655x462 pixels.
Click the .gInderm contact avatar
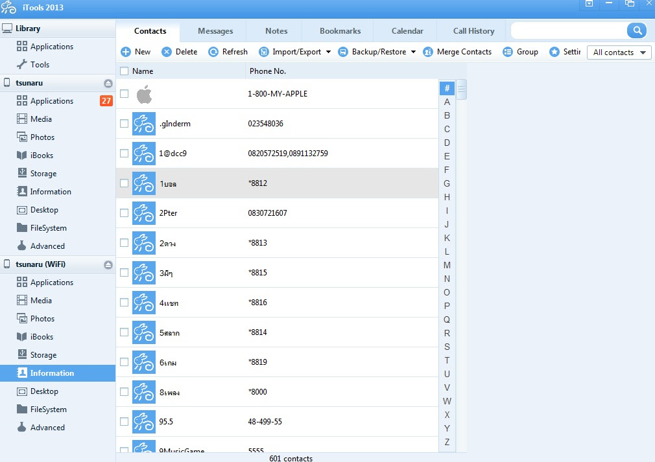point(144,124)
